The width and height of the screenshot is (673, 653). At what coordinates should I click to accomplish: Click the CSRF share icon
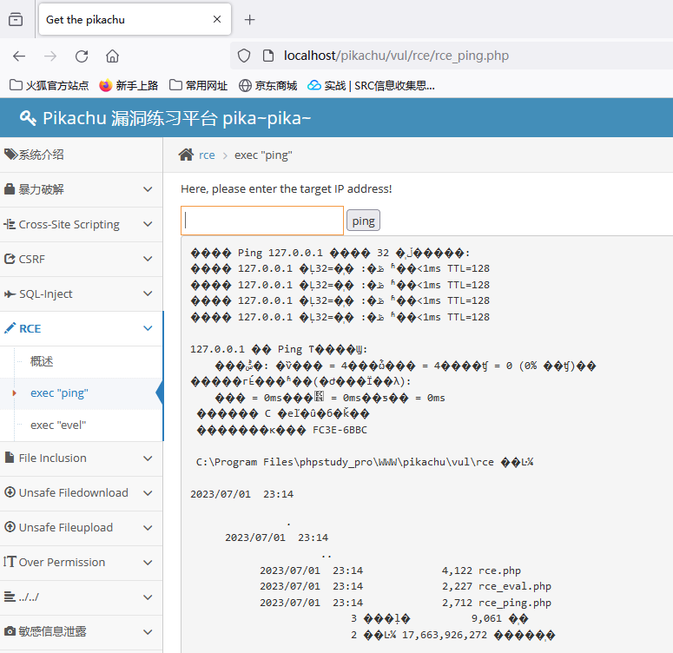point(10,259)
